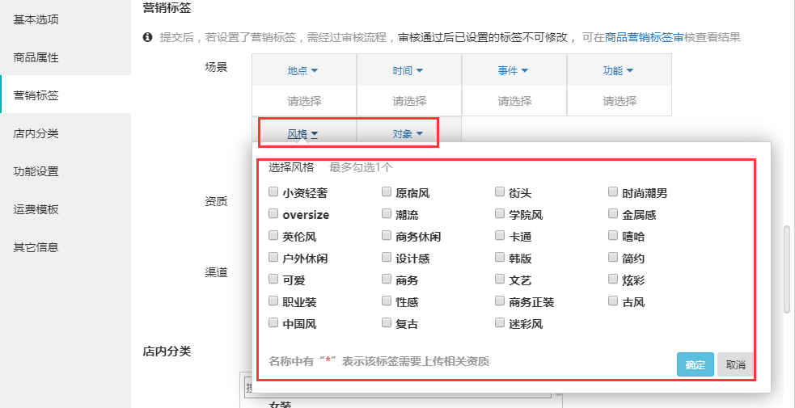795x408 pixels.
Task: Open the 事件 dropdown
Action: 514,70
